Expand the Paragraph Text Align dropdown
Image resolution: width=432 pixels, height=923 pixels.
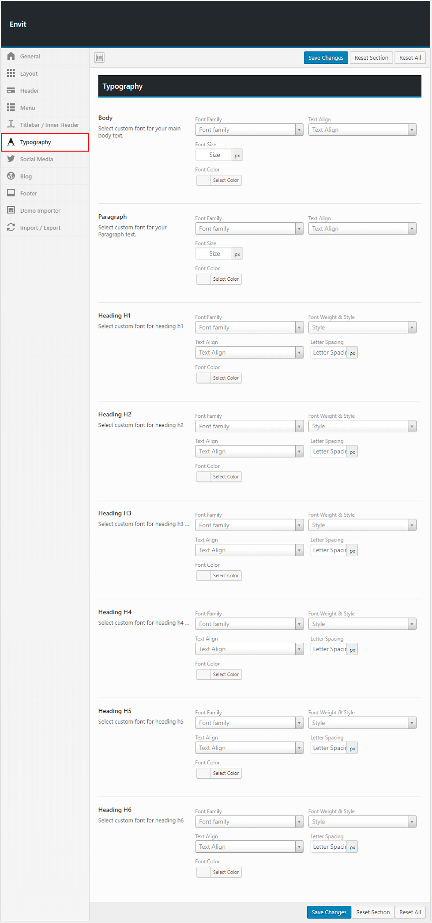tap(362, 229)
